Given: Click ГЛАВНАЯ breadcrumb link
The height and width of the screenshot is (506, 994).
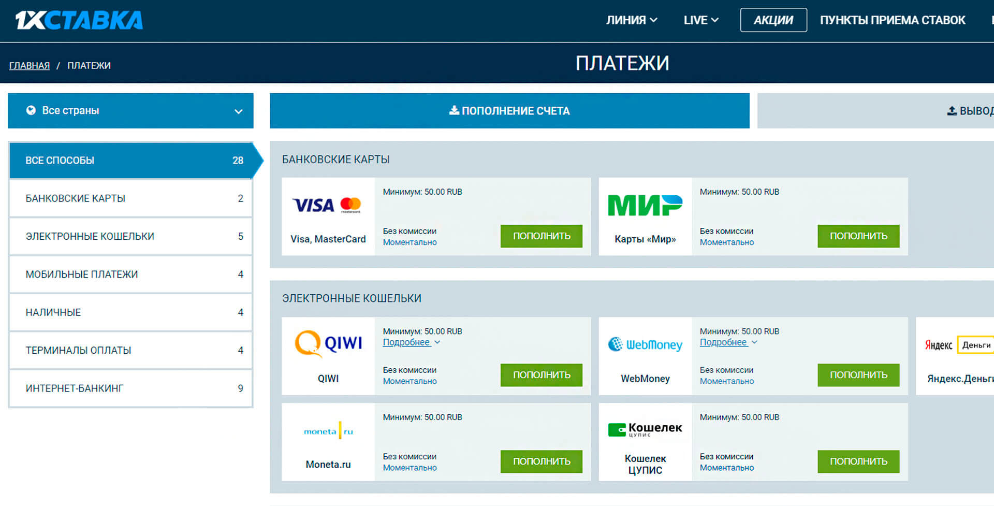Looking at the screenshot, I should (x=30, y=66).
